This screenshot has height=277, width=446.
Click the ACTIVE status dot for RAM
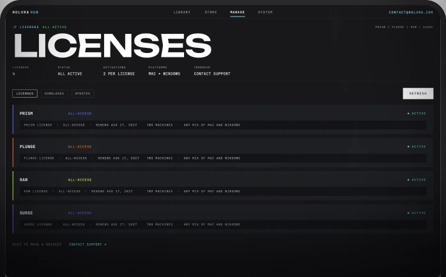point(408,180)
